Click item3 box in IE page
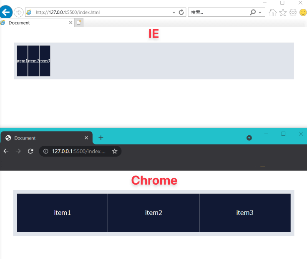The width and height of the screenshot is (307, 259). pyautogui.click(x=45, y=61)
